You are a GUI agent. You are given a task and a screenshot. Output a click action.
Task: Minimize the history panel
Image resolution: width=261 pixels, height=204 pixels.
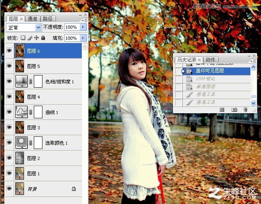click(249, 56)
